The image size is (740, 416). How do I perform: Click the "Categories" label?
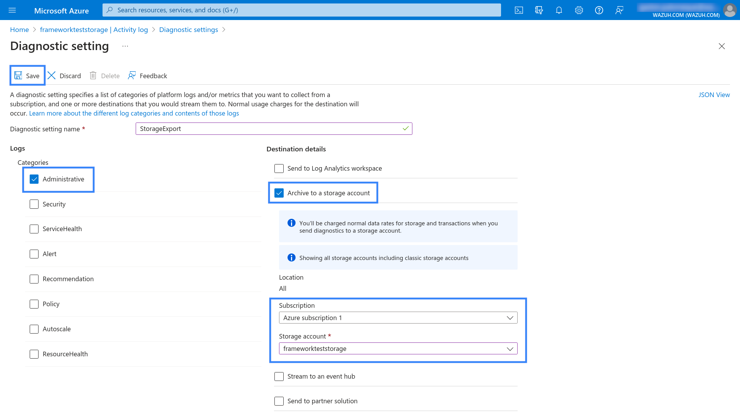click(x=33, y=163)
